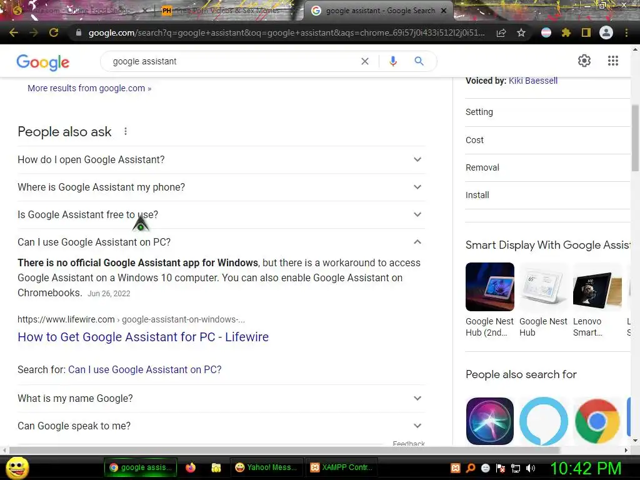The image size is (640, 480).
Task: Open Chrome icon in also search for
Action: coord(597,421)
